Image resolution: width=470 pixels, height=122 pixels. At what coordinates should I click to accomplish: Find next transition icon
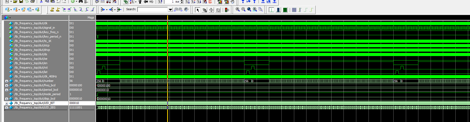pyautogui.click(x=69, y=10)
